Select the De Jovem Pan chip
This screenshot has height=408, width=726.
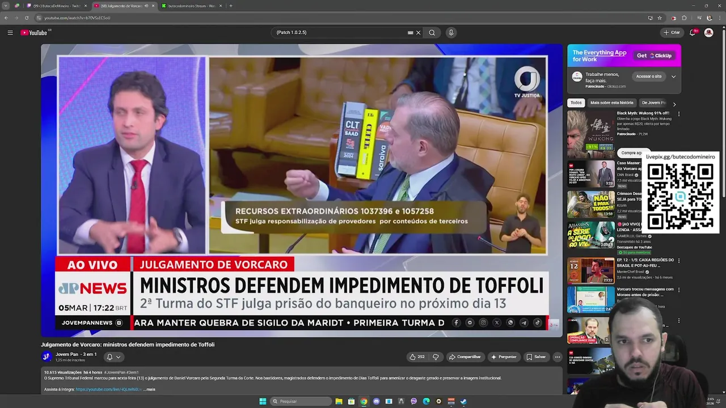[x=653, y=103]
